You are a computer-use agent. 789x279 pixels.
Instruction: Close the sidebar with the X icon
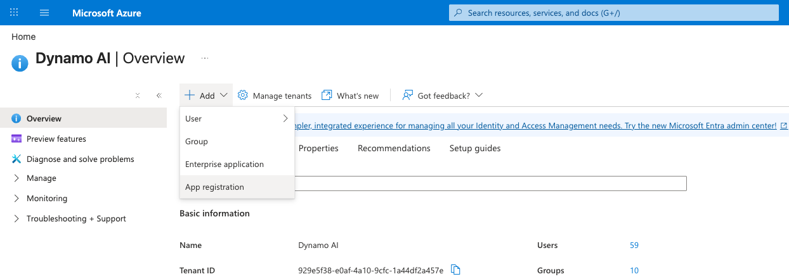[138, 96]
